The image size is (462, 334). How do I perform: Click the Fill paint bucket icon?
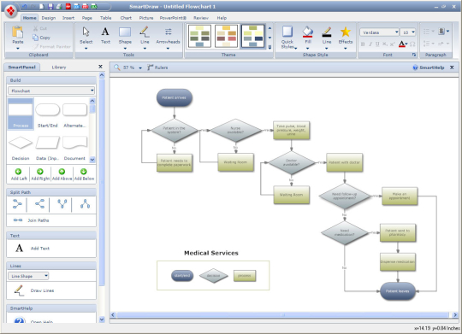308,32
